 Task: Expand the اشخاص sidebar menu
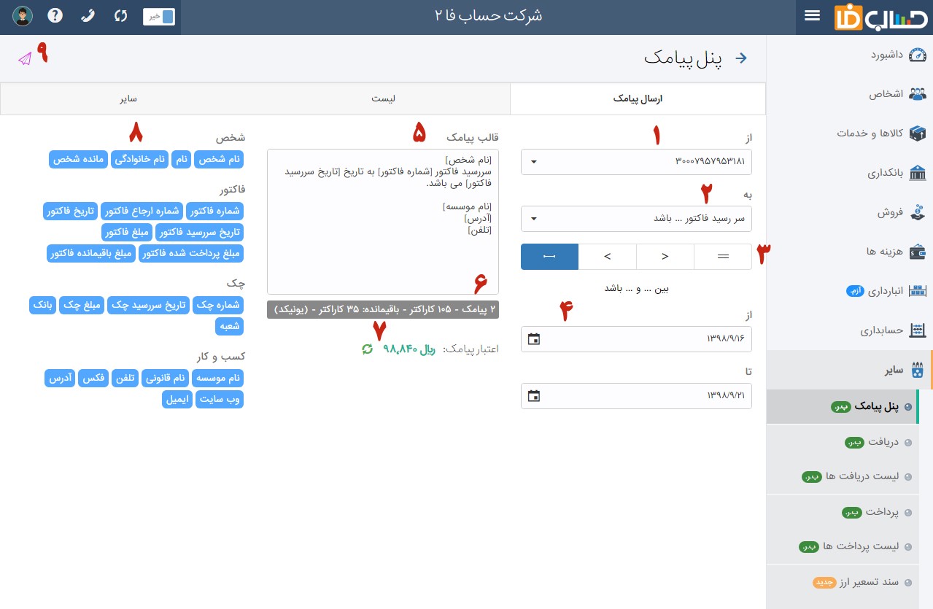coord(849,94)
